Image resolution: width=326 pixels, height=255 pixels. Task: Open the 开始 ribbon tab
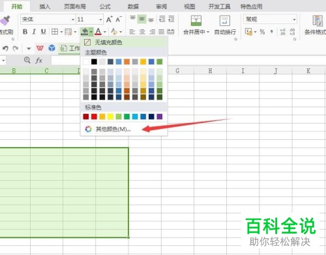(17, 7)
